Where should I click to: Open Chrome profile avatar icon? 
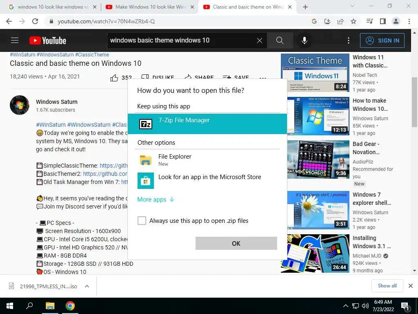pos(396,21)
